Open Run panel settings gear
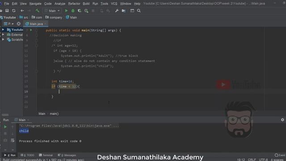The height and width of the screenshot is (161, 286). click(282, 120)
